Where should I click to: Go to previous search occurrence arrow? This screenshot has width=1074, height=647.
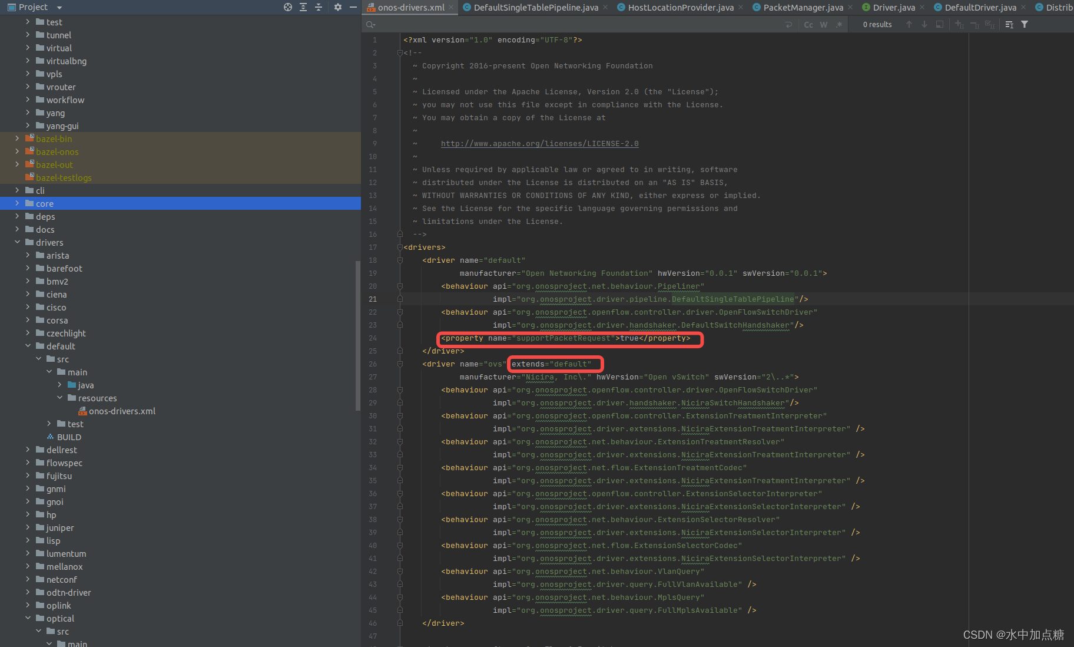pos(909,24)
